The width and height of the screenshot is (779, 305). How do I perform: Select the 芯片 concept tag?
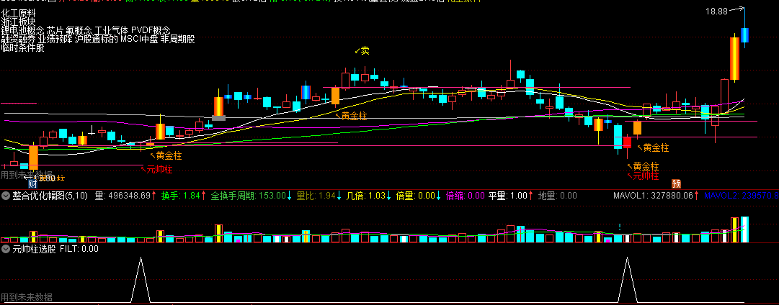(x=55, y=31)
